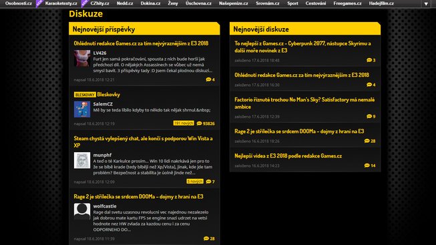Open Srovnám.cz in the top navigation
Viewport: 436px width, 245px height.
pos(268,3)
